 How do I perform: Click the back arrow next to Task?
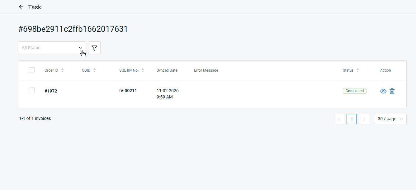tap(21, 7)
